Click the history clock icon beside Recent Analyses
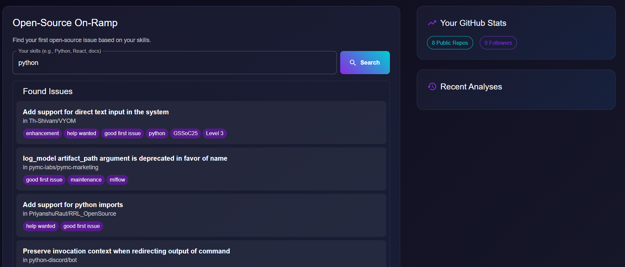 click(432, 86)
